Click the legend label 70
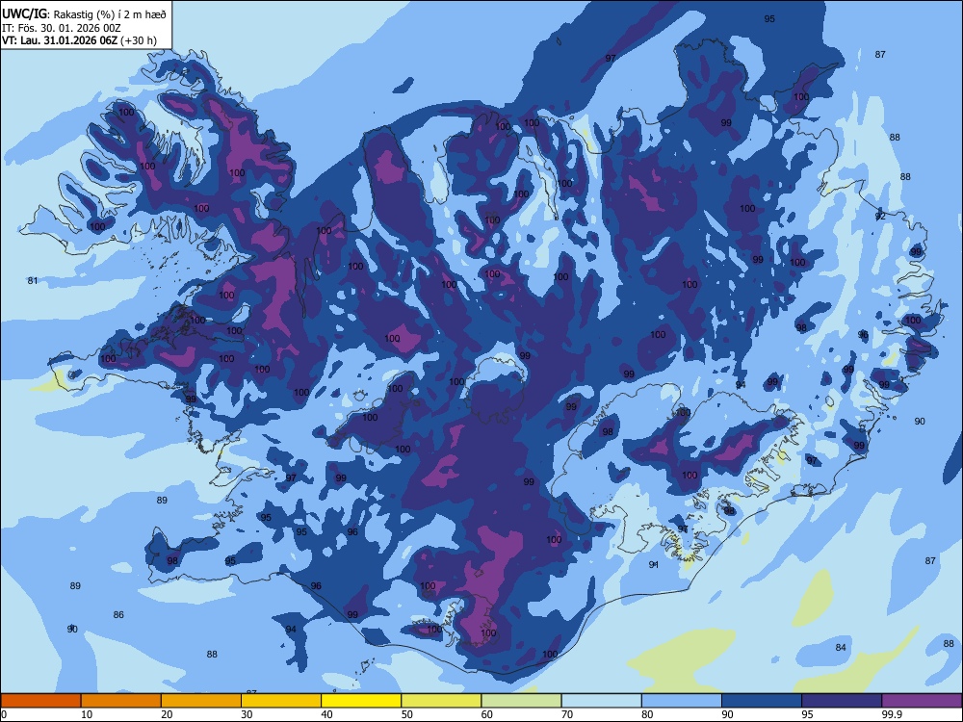963x722 pixels. tap(567, 714)
